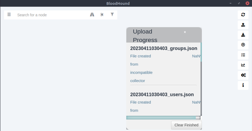Click the Import Graph icon

click(x=243, y=35)
